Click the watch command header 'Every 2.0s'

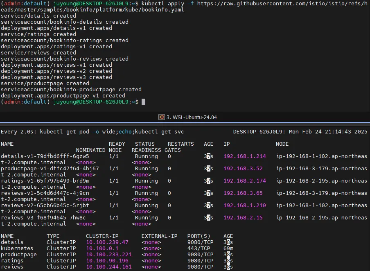tap(18, 132)
